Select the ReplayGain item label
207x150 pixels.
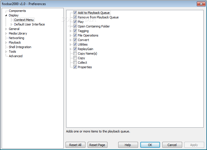coord(85,49)
